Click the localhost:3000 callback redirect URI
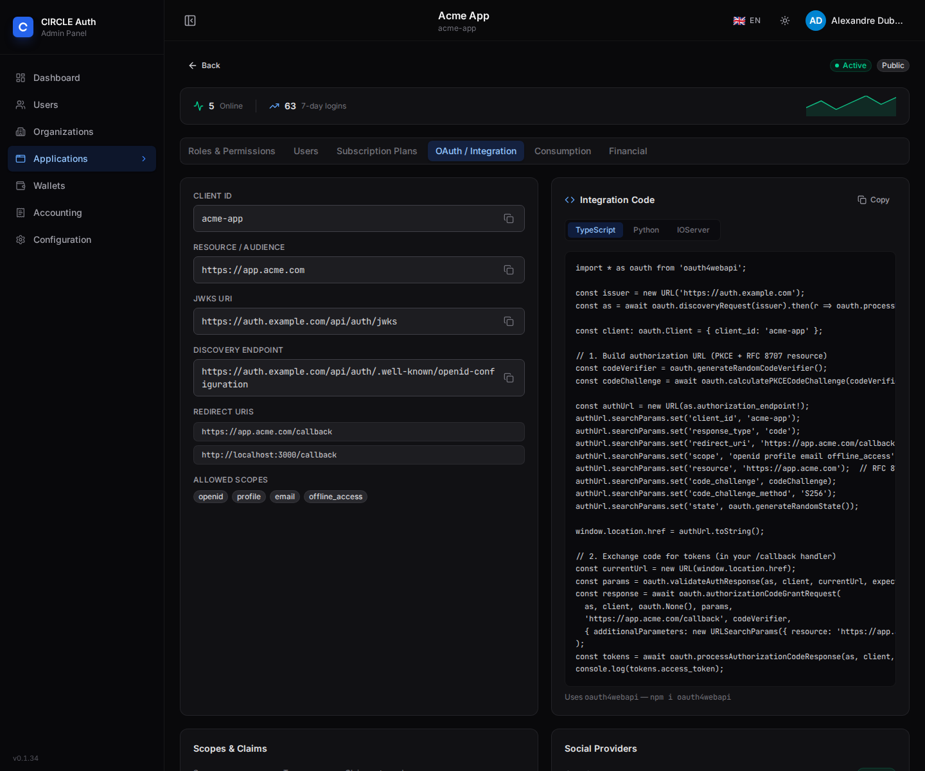925x771 pixels. click(359, 455)
